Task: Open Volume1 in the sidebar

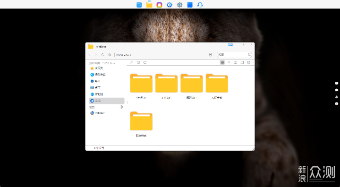Action: 107,113
